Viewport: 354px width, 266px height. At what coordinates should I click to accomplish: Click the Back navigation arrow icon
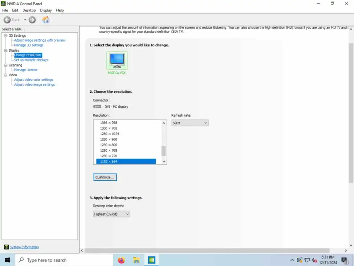coord(7,20)
